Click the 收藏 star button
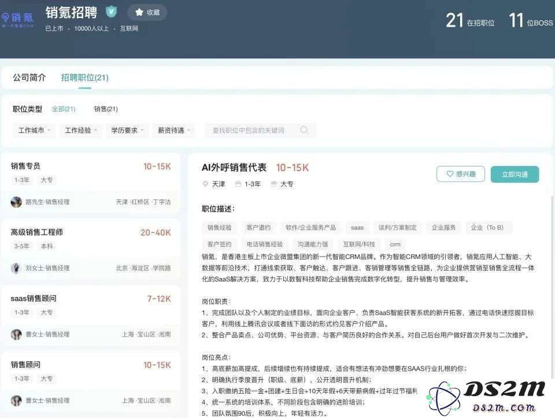Screen dimensions: 555x418 coord(147,12)
